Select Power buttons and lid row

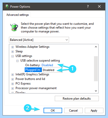click(30, 79)
